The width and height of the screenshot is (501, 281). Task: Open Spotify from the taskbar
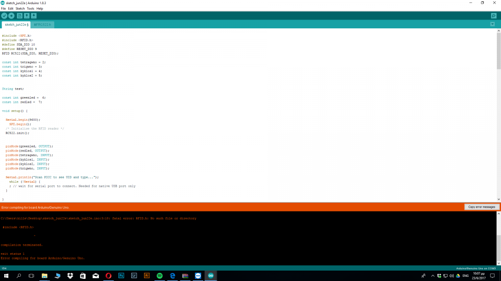point(159,276)
